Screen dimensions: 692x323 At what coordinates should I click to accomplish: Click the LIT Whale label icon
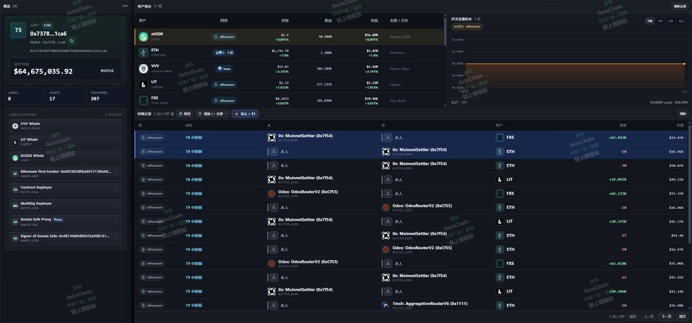click(15, 142)
